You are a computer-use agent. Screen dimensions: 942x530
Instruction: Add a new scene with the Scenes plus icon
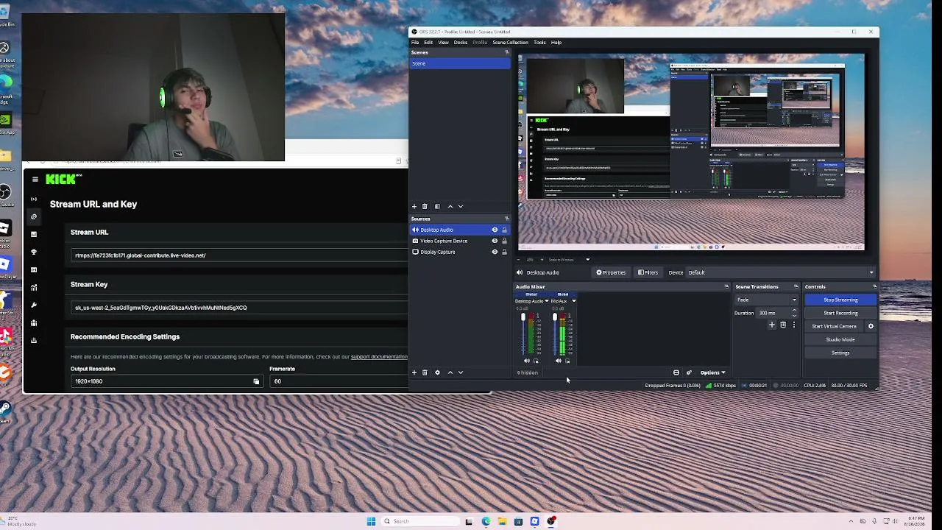[414, 206]
